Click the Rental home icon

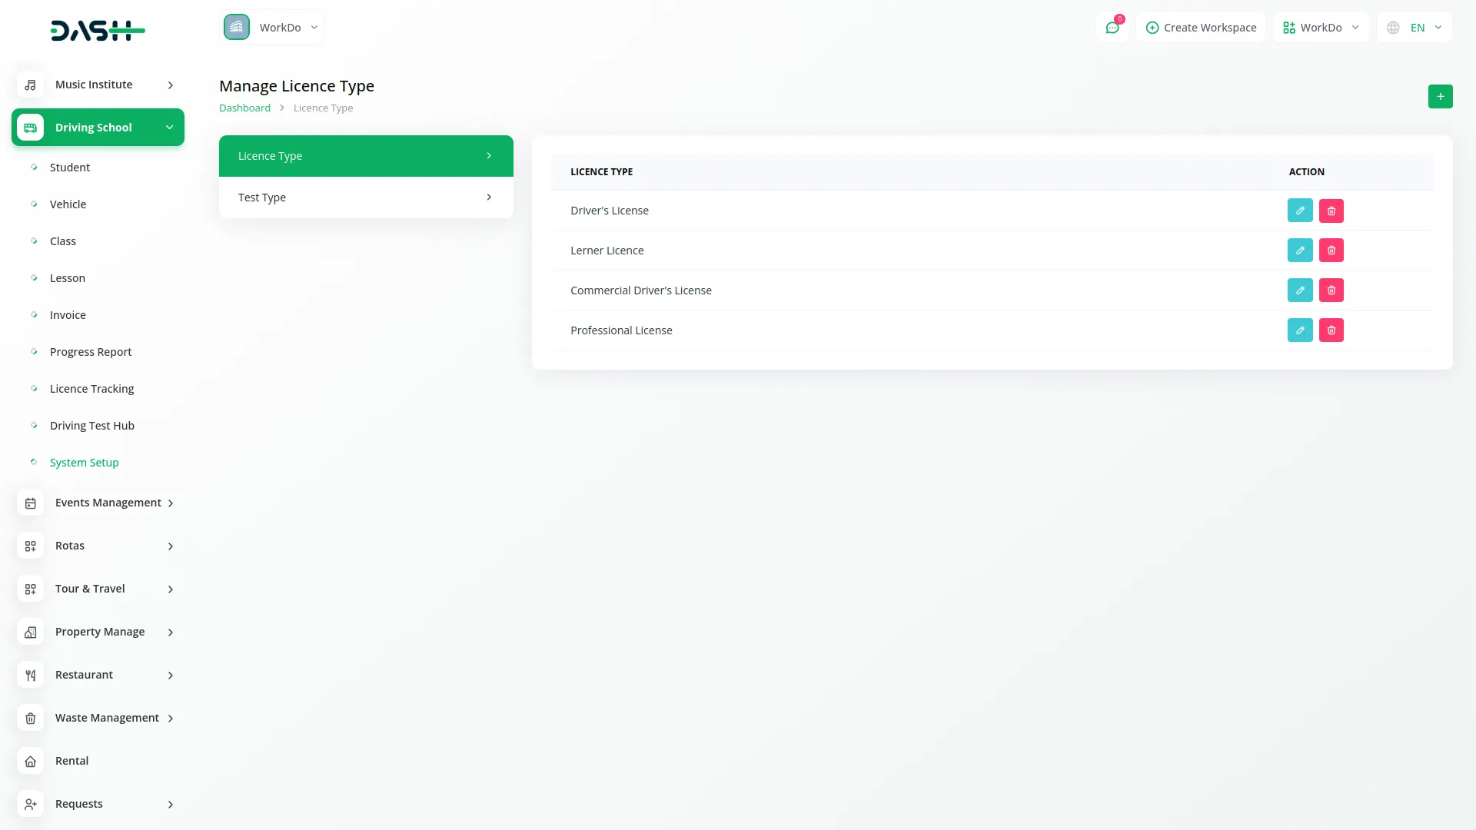click(31, 761)
